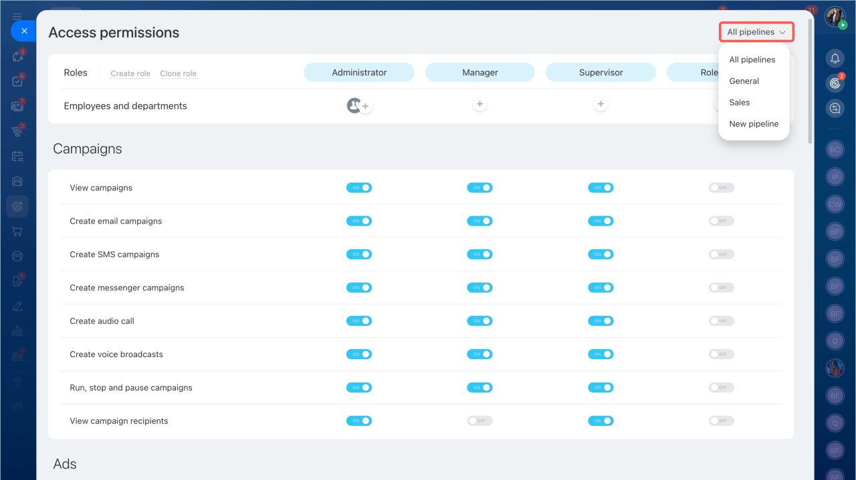Open the calendar icon in left sidebar
This screenshot has height=480, width=856.
[x=17, y=157]
